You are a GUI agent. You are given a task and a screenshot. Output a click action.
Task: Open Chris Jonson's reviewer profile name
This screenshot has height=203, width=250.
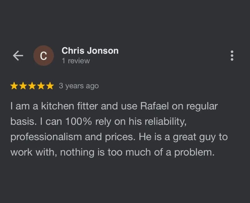[90, 51]
